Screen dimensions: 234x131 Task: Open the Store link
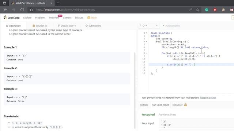[92, 18]
